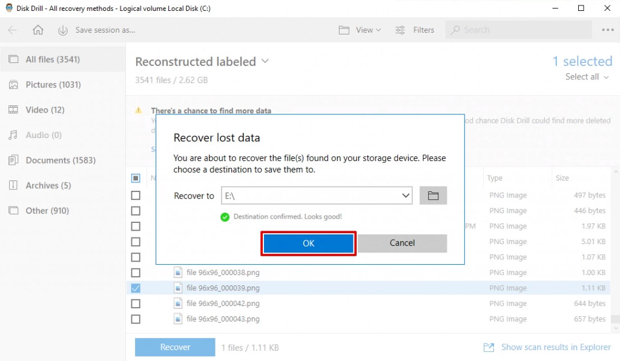Click the Video film-strip sidebar icon

[13, 110]
